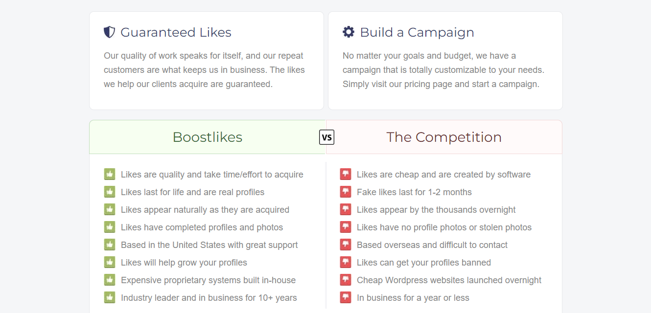651x313 pixels.
Task: Click 'Likes will help grow your profiles' text
Action: point(184,263)
